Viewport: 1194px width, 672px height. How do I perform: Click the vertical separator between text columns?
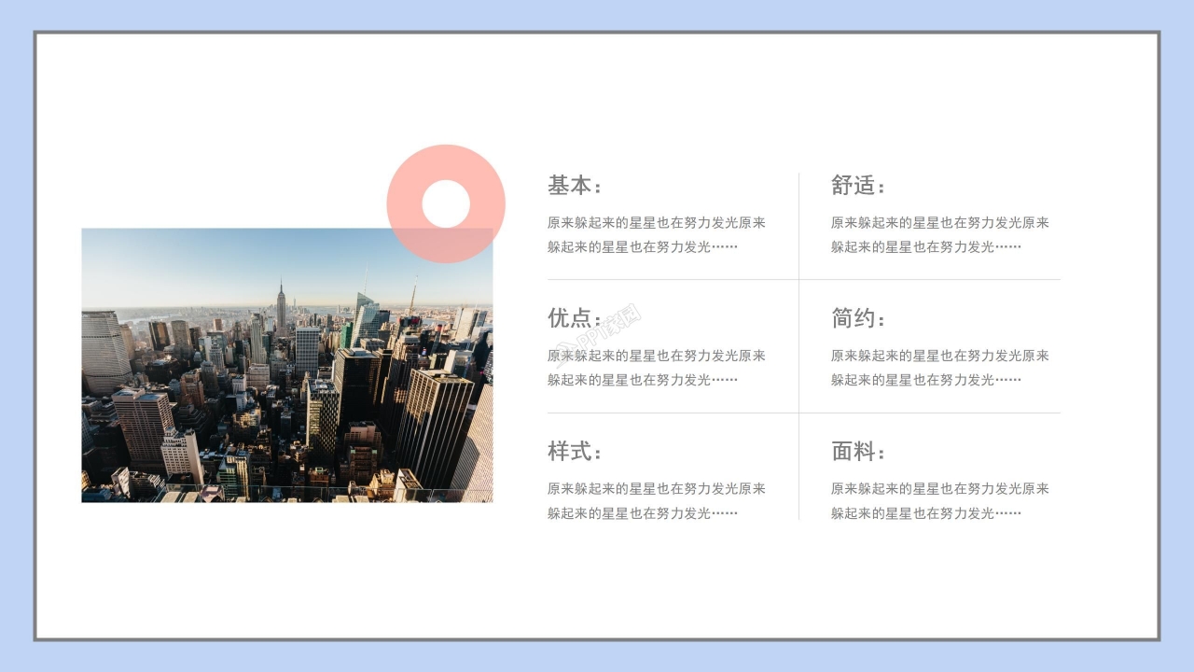click(x=799, y=345)
